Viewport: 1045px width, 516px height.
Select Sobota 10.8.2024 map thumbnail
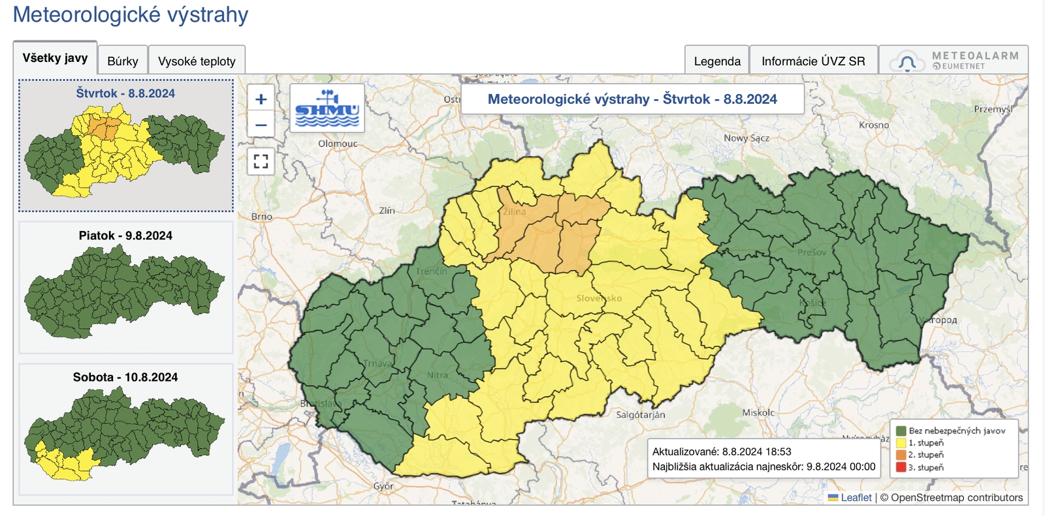pyautogui.click(x=126, y=429)
